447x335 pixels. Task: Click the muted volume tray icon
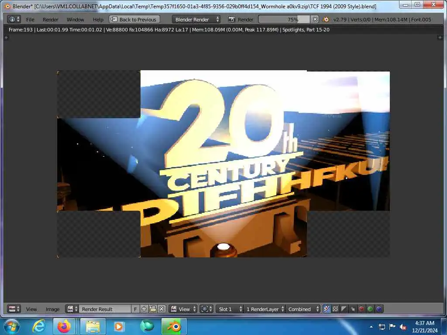[403, 327]
